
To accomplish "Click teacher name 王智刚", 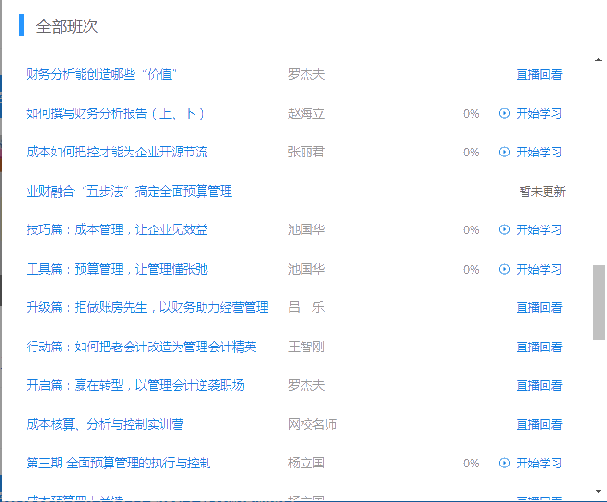I will 305,347.
